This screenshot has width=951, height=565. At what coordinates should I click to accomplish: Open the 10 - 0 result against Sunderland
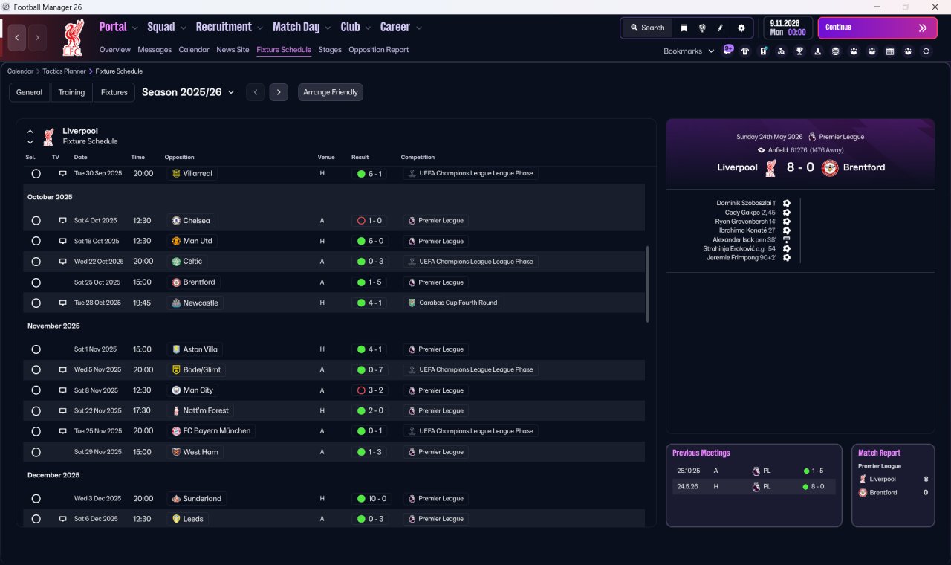point(372,499)
